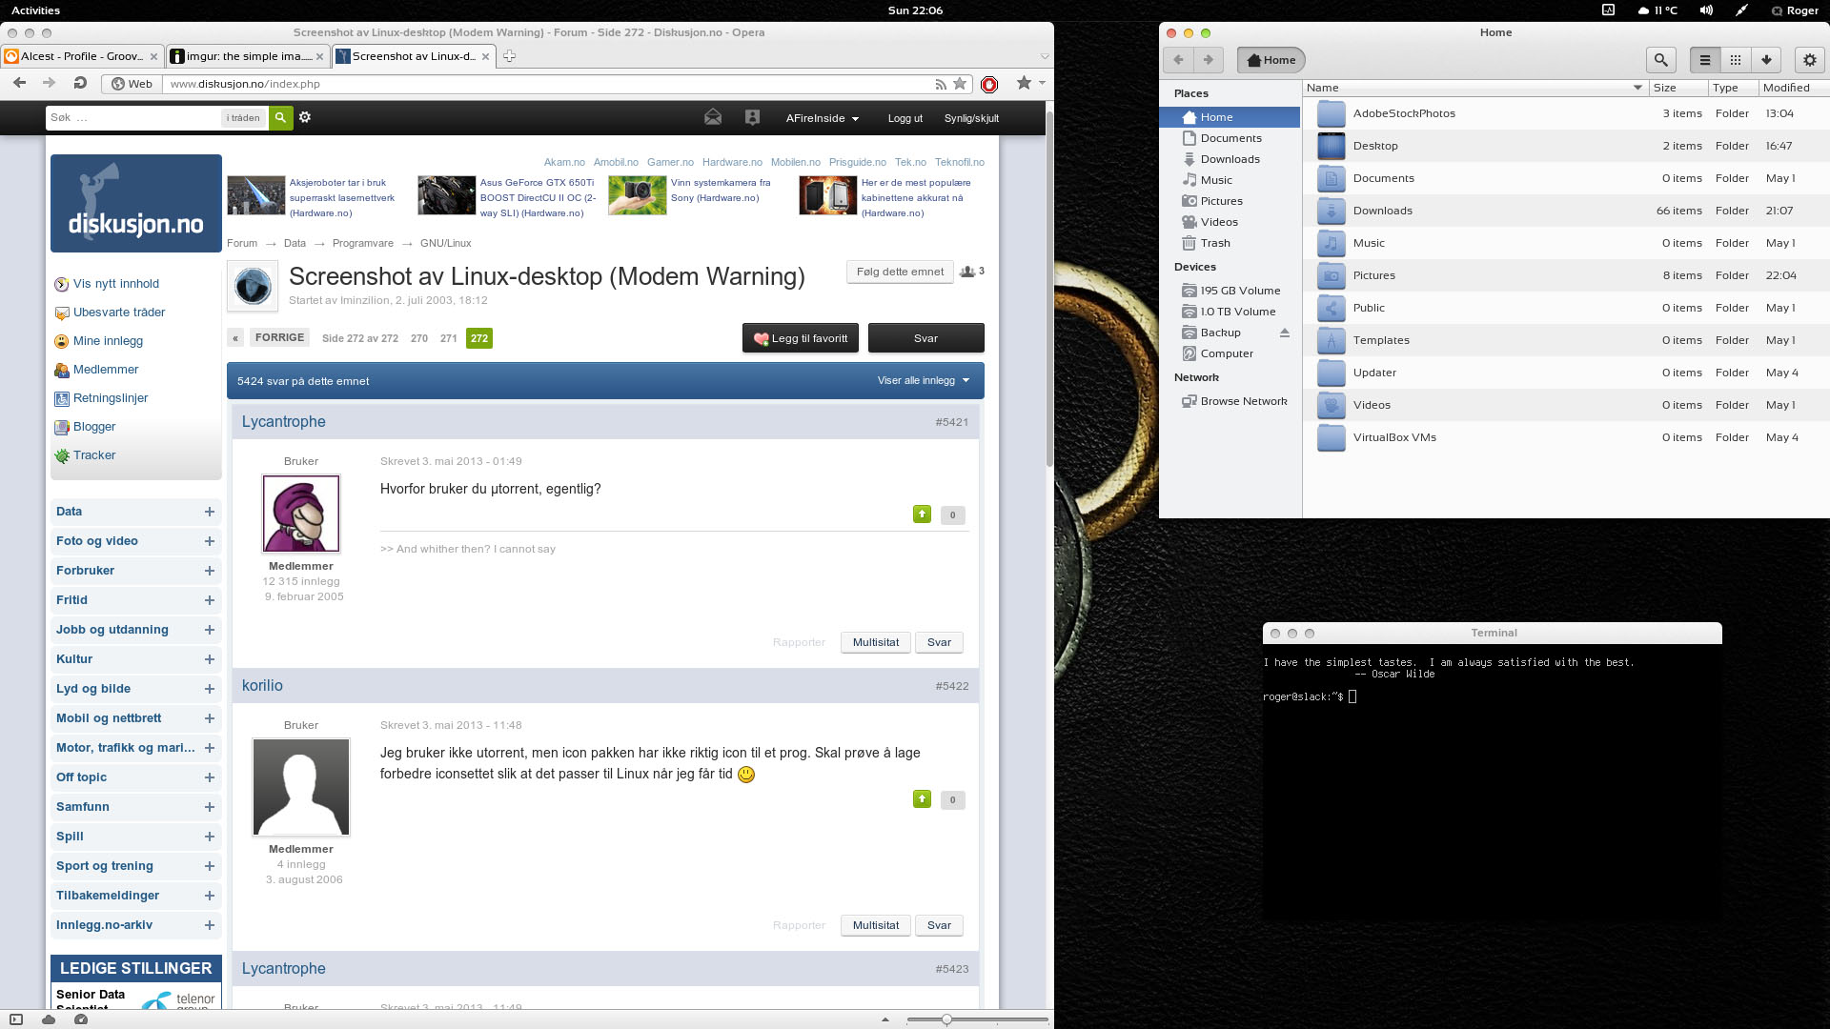Expand the Fritid category
The image size is (1830, 1029).
point(210,600)
